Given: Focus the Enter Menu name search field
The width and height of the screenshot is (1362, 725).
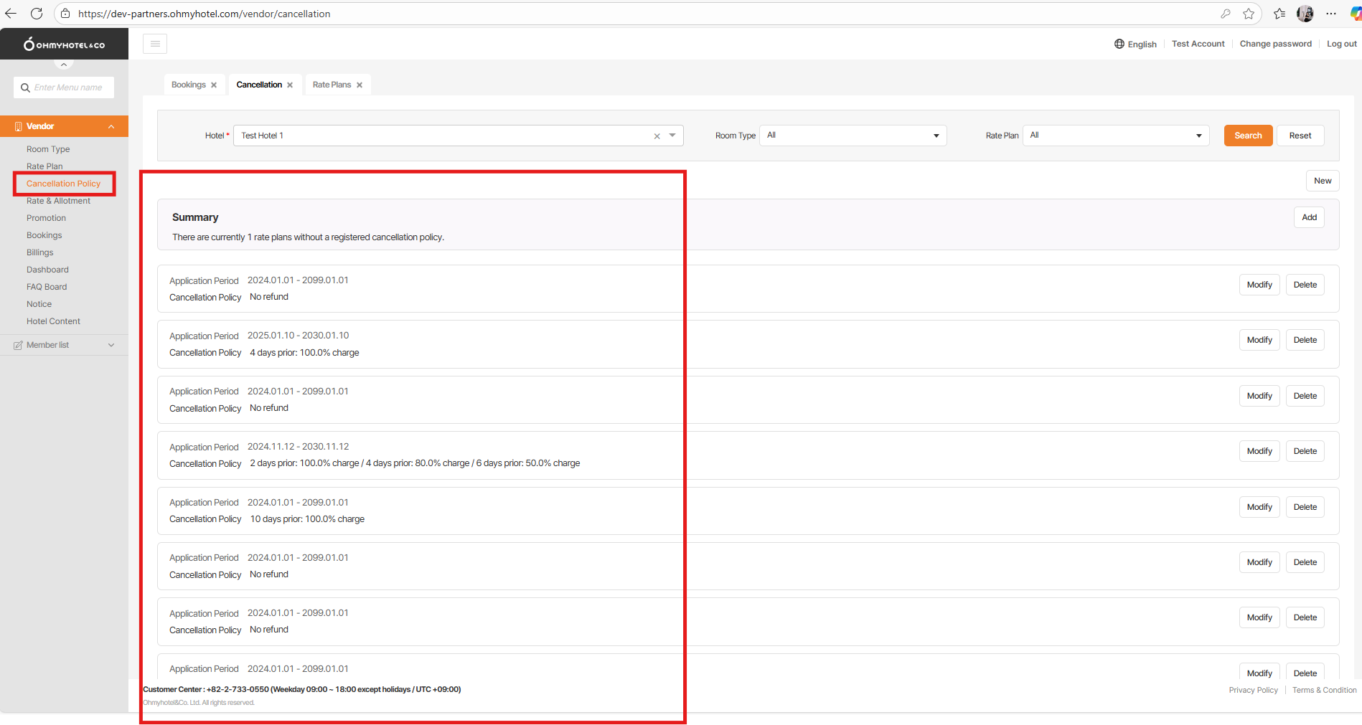Looking at the screenshot, I should pyautogui.click(x=64, y=87).
